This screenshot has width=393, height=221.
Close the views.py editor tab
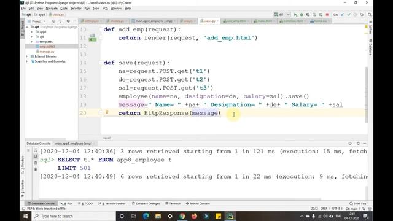(217, 21)
